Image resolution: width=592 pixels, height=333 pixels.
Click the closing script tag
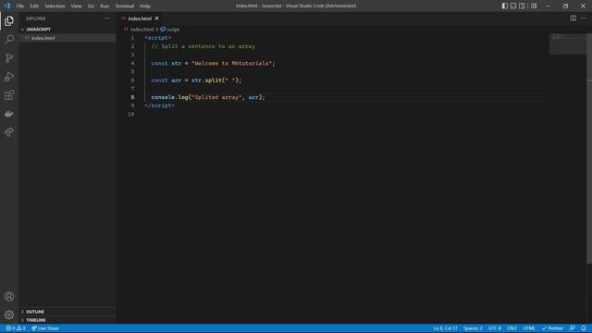pos(160,105)
